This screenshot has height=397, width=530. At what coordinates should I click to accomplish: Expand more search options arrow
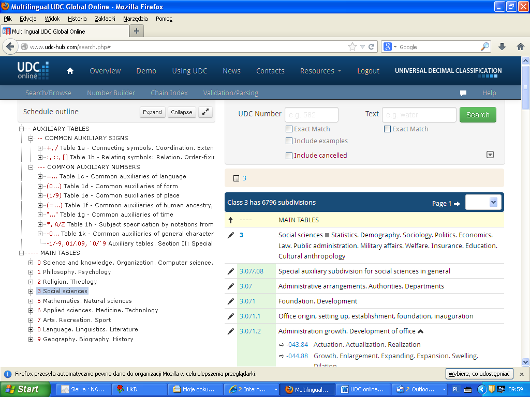[490, 155]
